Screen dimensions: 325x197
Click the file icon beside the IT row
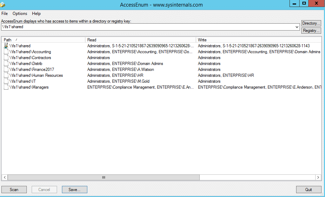coord(6,81)
